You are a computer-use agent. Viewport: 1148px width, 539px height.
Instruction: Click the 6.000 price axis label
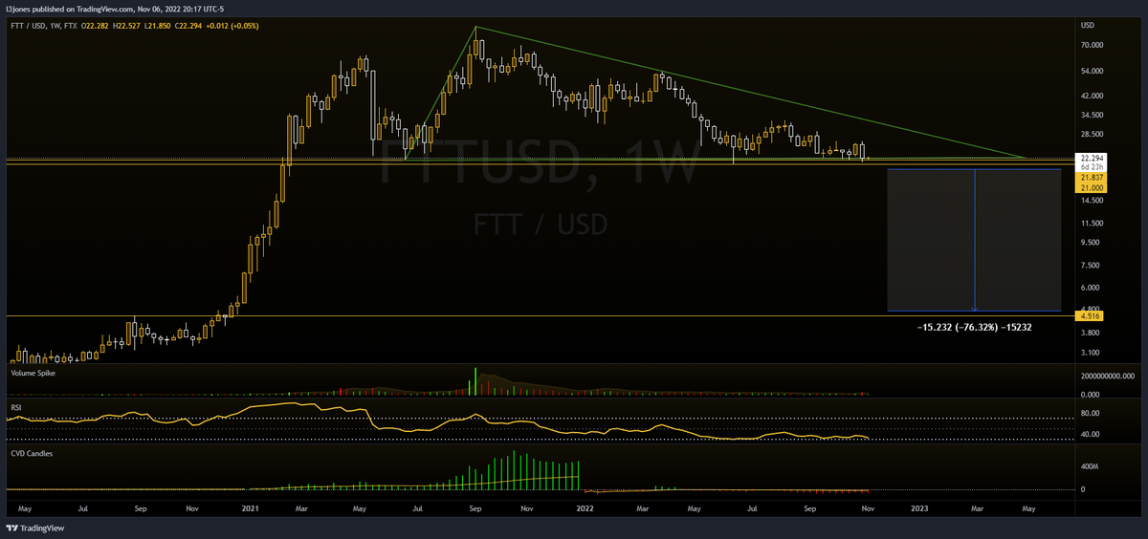(x=1090, y=288)
